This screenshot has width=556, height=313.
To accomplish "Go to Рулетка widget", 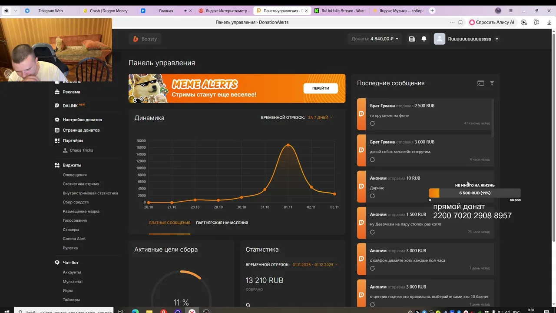I will (70, 248).
